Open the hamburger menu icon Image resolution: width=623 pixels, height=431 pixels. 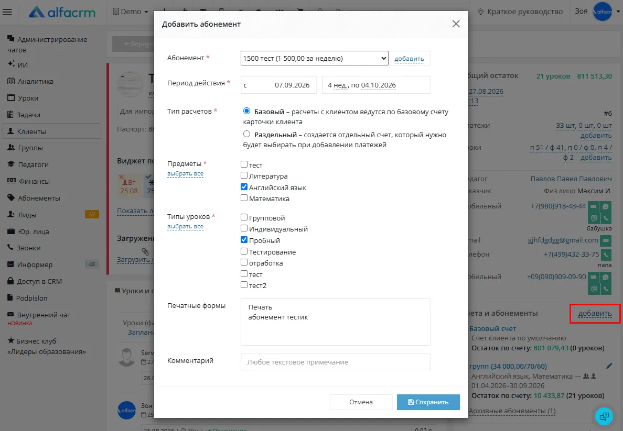click(7, 12)
